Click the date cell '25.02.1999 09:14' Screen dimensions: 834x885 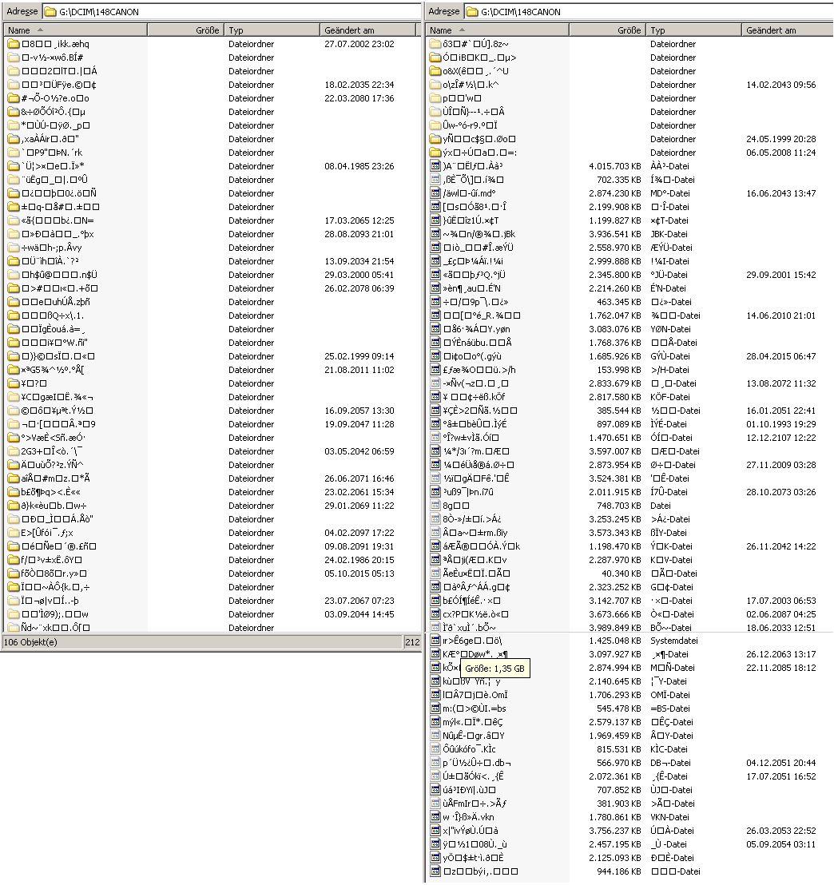tap(359, 356)
